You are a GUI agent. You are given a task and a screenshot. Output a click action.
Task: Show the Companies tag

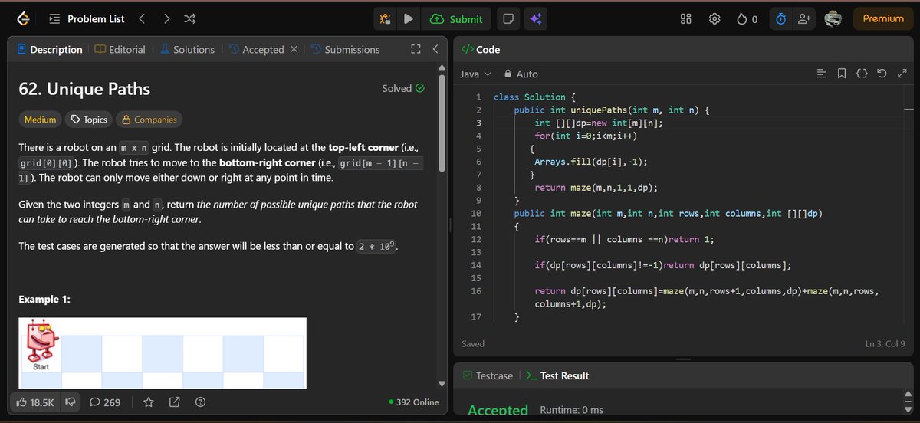pyautogui.click(x=149, y=120)
